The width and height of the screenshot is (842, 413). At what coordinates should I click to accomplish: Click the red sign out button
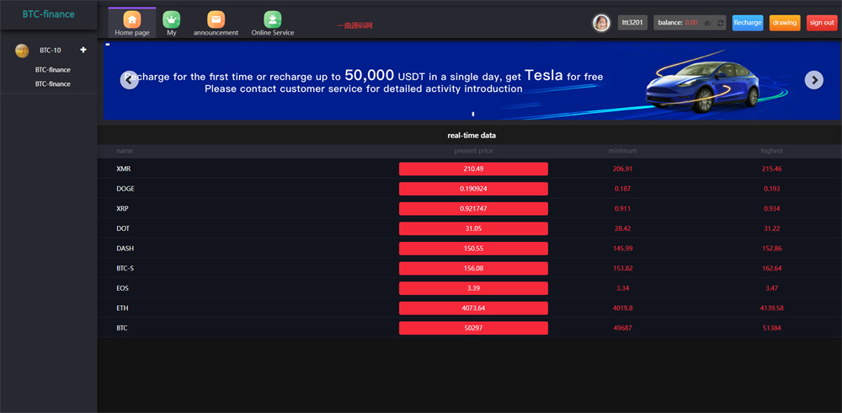pos(821,23)
